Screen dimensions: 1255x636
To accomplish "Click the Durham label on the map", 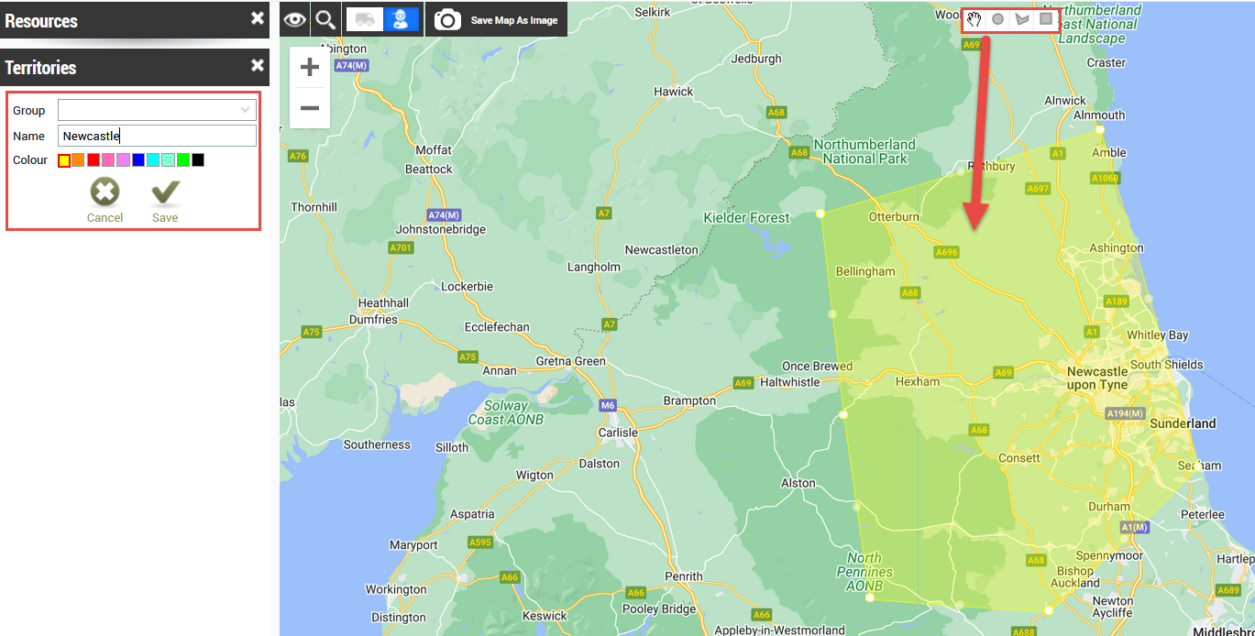I will click(1109, 506).
